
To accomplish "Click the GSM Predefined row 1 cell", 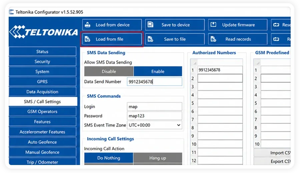I will click(x=276, y=70).
